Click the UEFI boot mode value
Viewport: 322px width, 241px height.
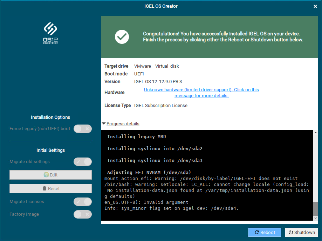(x=139, y=74)
